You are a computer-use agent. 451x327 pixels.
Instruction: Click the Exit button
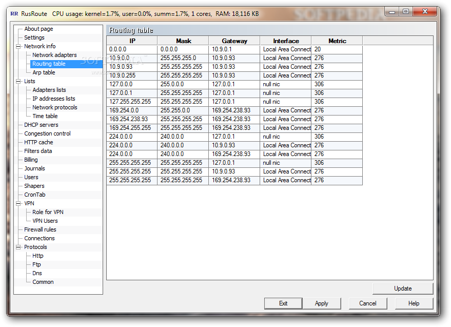[x=283, y=303]
